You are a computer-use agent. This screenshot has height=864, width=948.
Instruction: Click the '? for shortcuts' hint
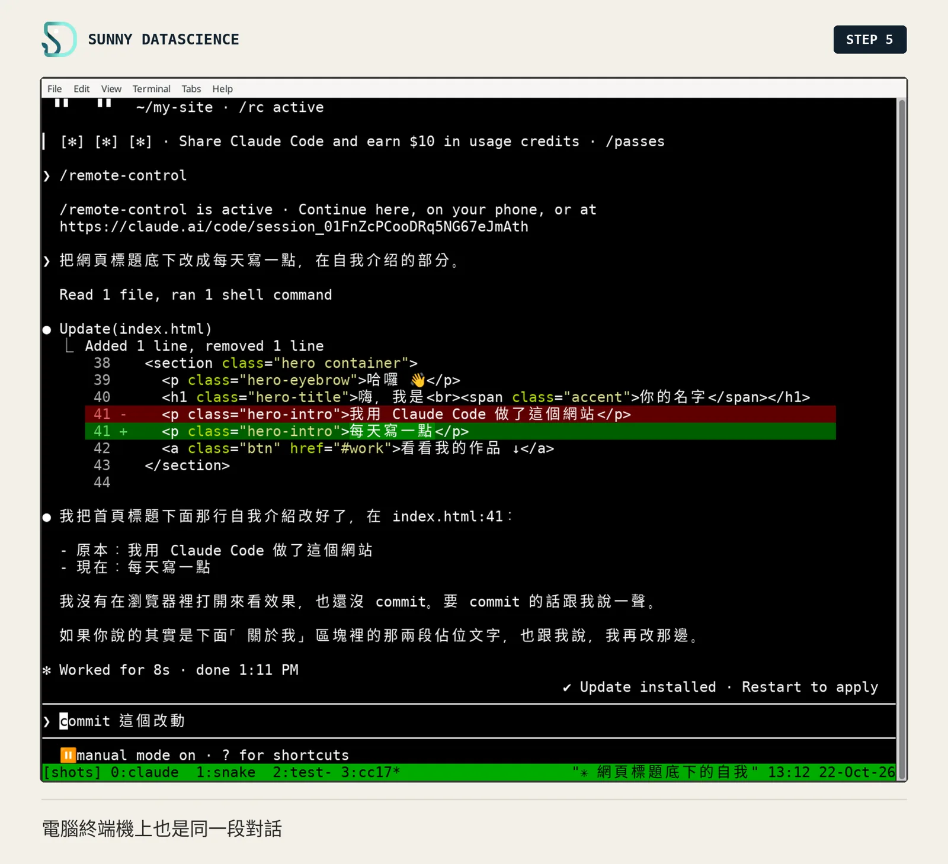pyautogui.click(x=285, y=755)
